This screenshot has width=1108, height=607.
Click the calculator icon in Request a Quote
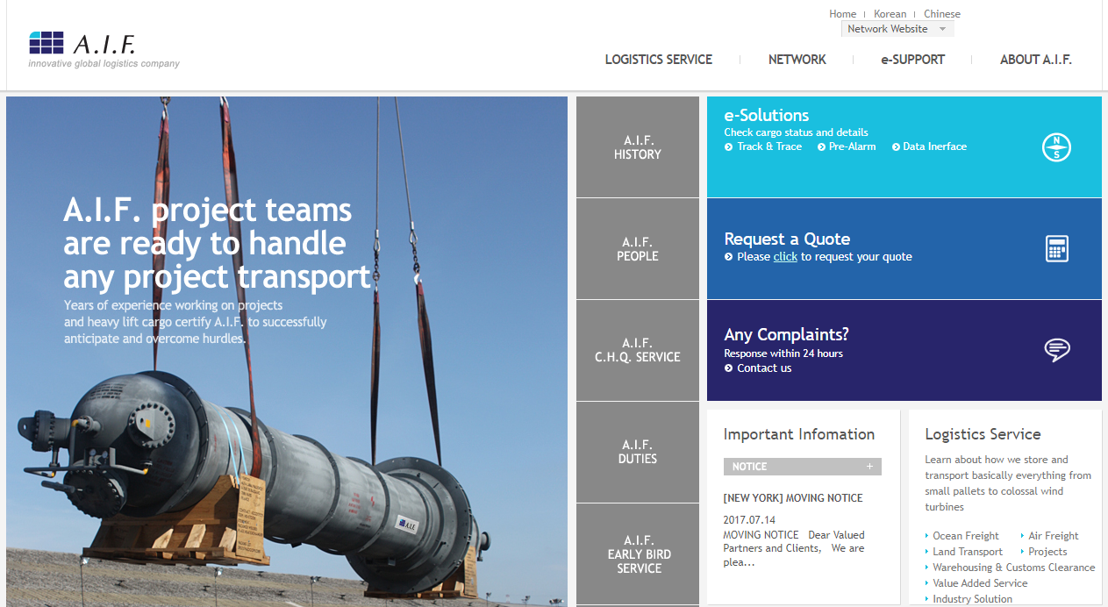click(x=1056, y=249)
